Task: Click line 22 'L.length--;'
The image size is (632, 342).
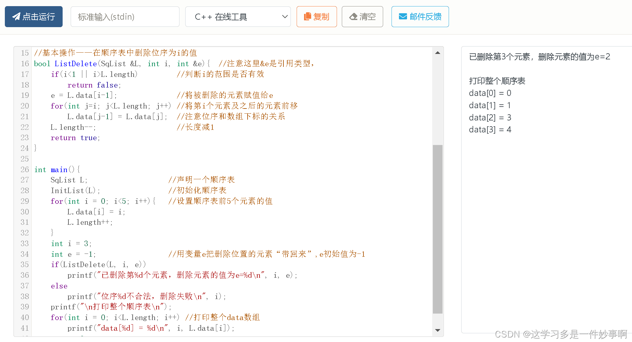Action: 73,127
